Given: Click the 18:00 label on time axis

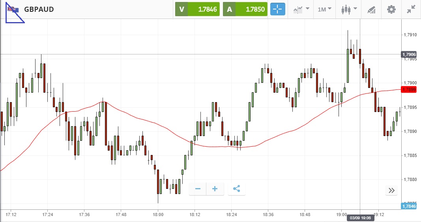Looking at the screenshot, I should (158, 215).
